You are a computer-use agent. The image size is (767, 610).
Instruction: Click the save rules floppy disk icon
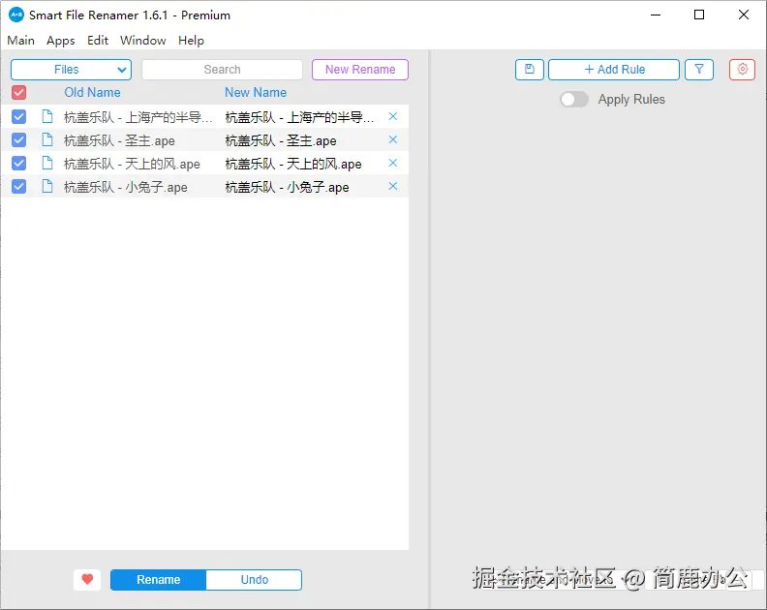coord(530,70)
